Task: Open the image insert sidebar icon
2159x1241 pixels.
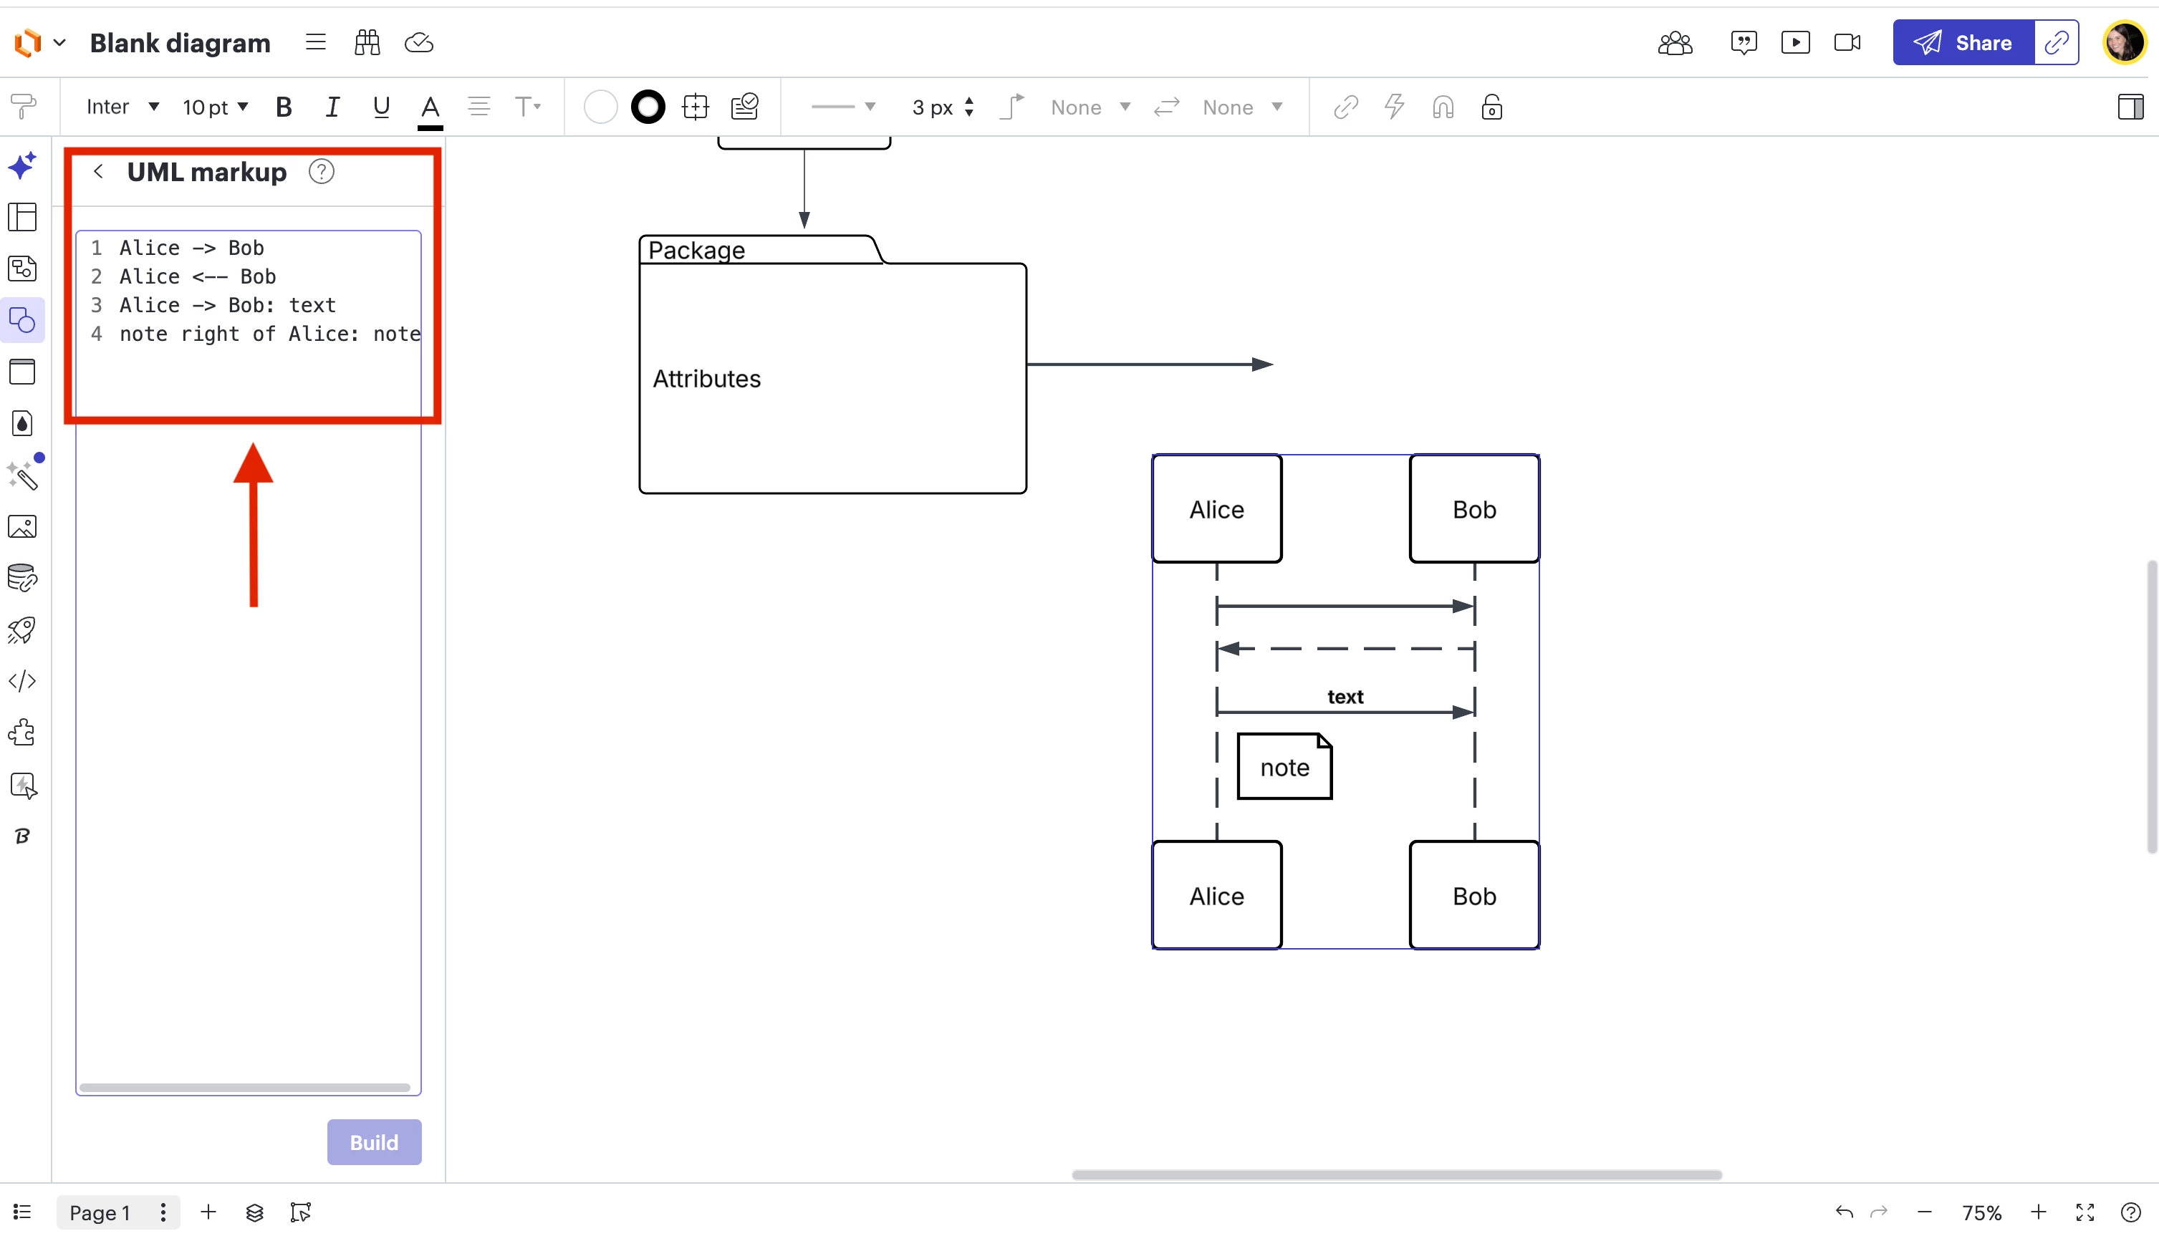Action: [x=22, y=527]
